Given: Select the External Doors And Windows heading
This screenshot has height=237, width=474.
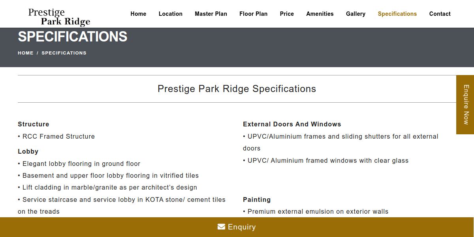Looking at the screenshot, I should coord(292,124).
